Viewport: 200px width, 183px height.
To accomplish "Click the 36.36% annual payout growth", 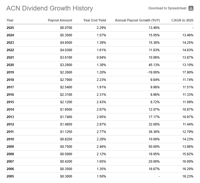I will click(154, 132).
